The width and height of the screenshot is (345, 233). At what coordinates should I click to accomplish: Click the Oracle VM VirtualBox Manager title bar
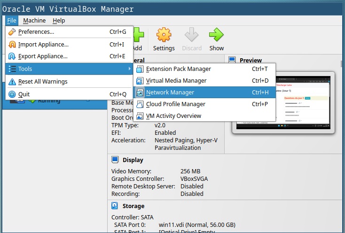tap(172, 9)
